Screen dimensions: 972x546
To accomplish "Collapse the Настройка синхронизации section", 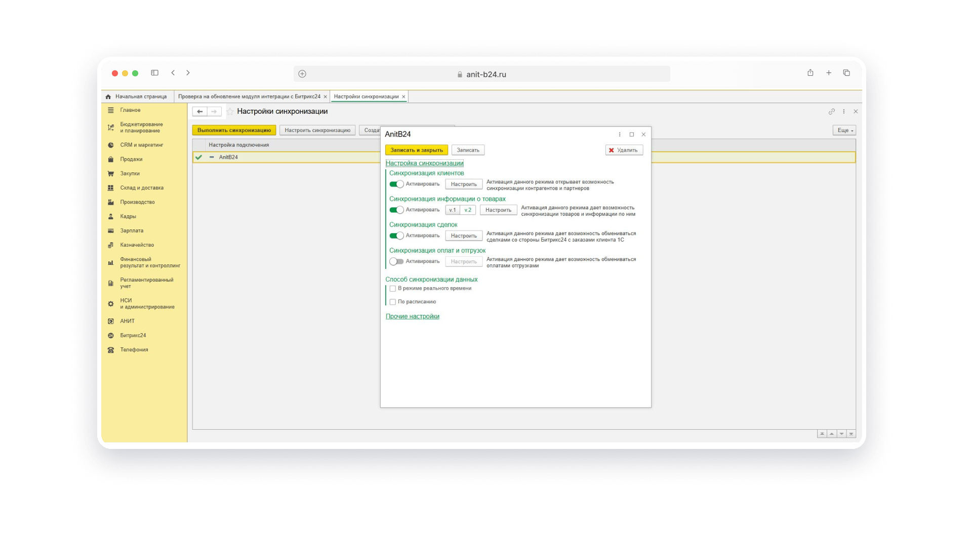I will coord(424,163).
